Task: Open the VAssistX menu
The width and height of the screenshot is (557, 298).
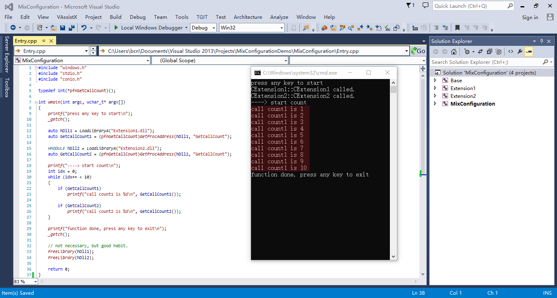Action: coord(67,17)
